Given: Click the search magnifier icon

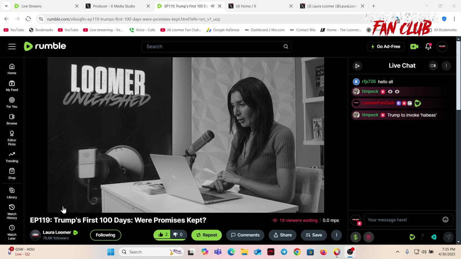Looking at the screenshot, I should click(x=286, y=46).
